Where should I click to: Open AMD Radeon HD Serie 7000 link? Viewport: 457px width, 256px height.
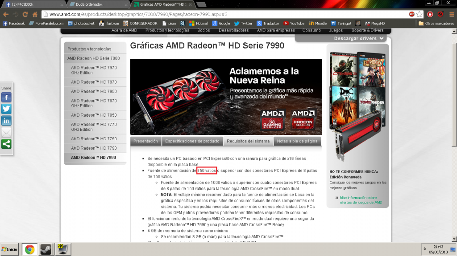tap(94, 58)
